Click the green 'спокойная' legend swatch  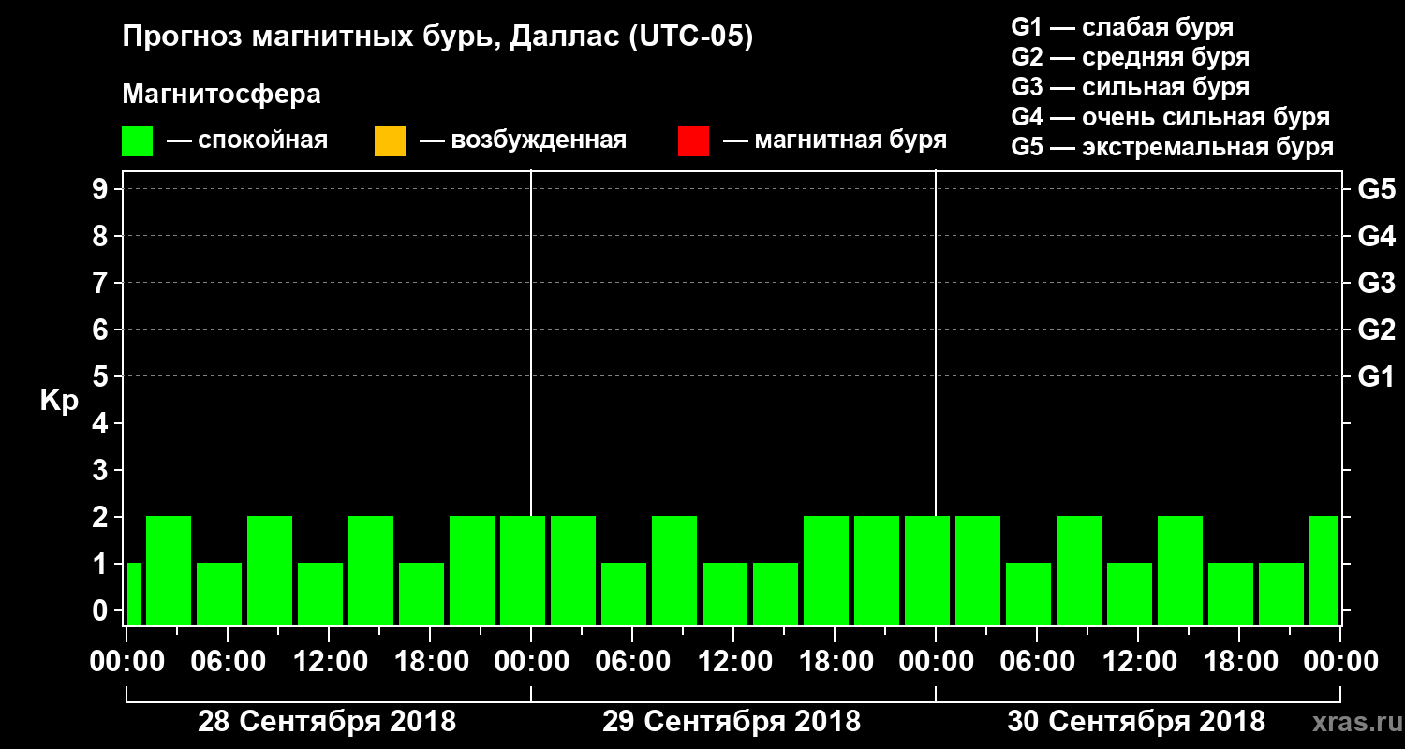(138, 141)
